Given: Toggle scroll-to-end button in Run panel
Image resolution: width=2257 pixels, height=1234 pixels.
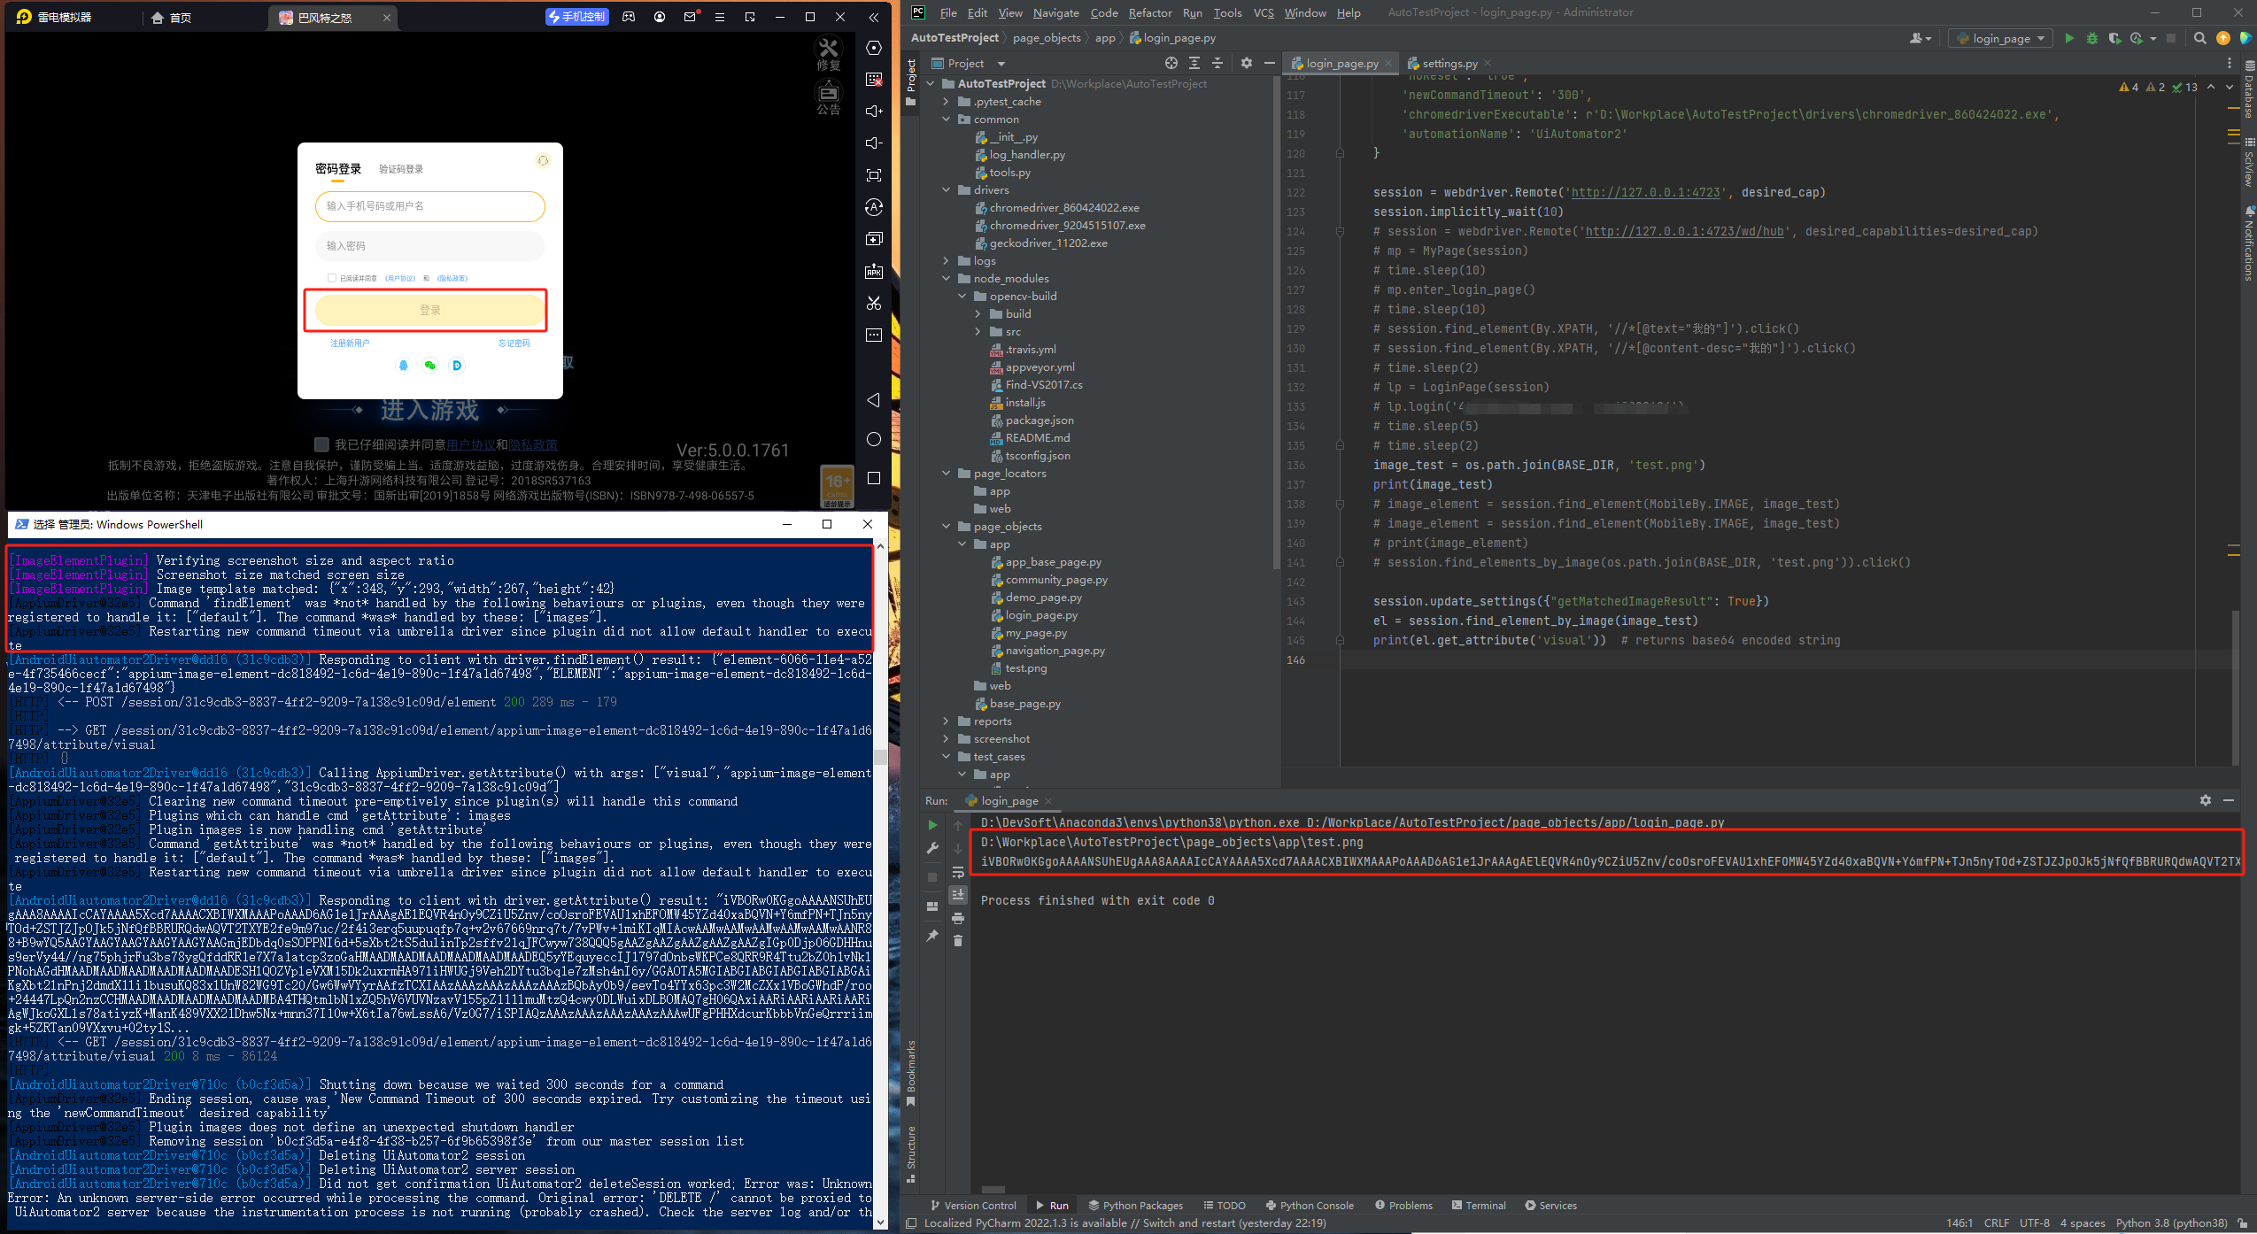Looking at the screenshot, I should pyautogui.click(x=957, y=895).
